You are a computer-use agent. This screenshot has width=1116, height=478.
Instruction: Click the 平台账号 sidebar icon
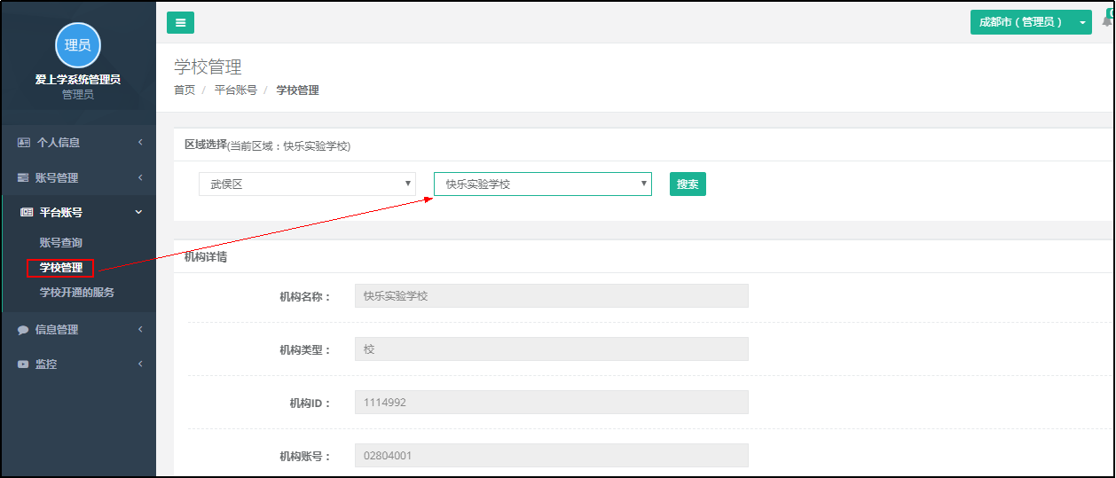point(27,213)
